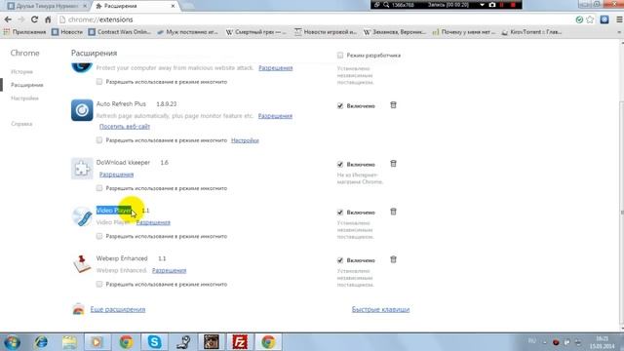Open Steam from the taskbar

coord(183,342)
